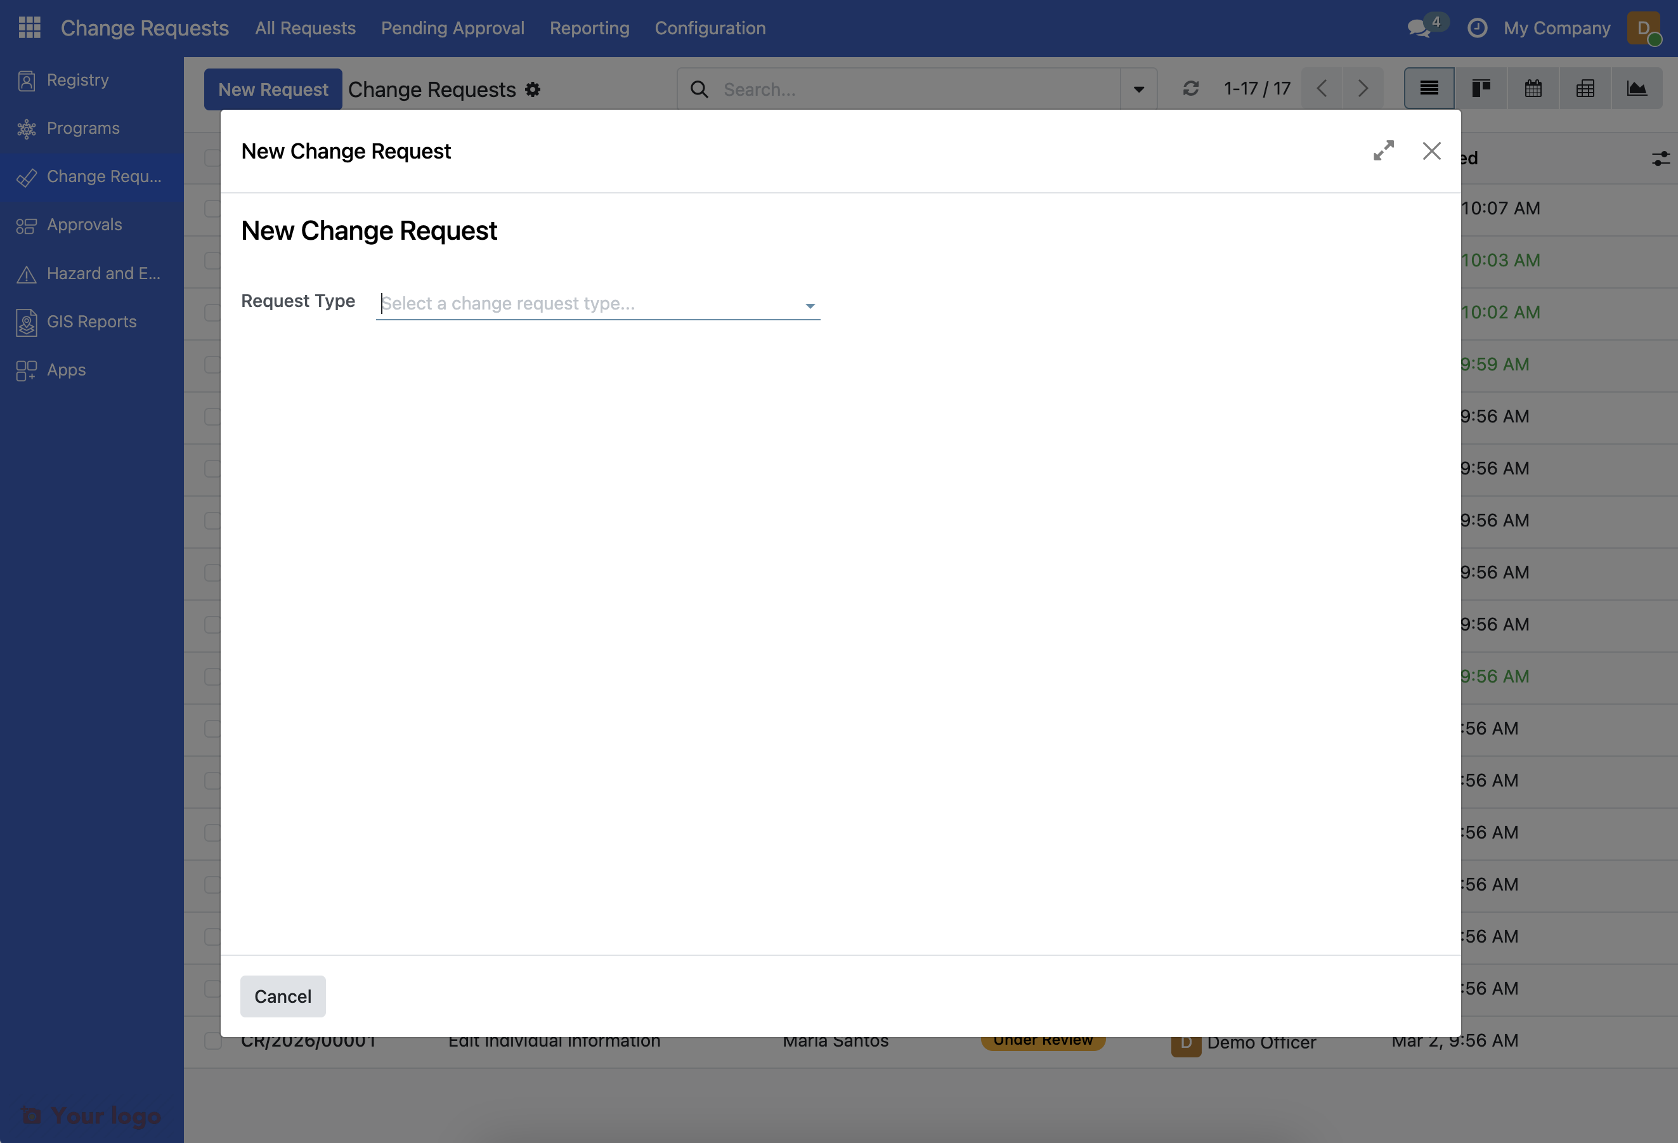Click My Company in the top bar

point(1557,28)
